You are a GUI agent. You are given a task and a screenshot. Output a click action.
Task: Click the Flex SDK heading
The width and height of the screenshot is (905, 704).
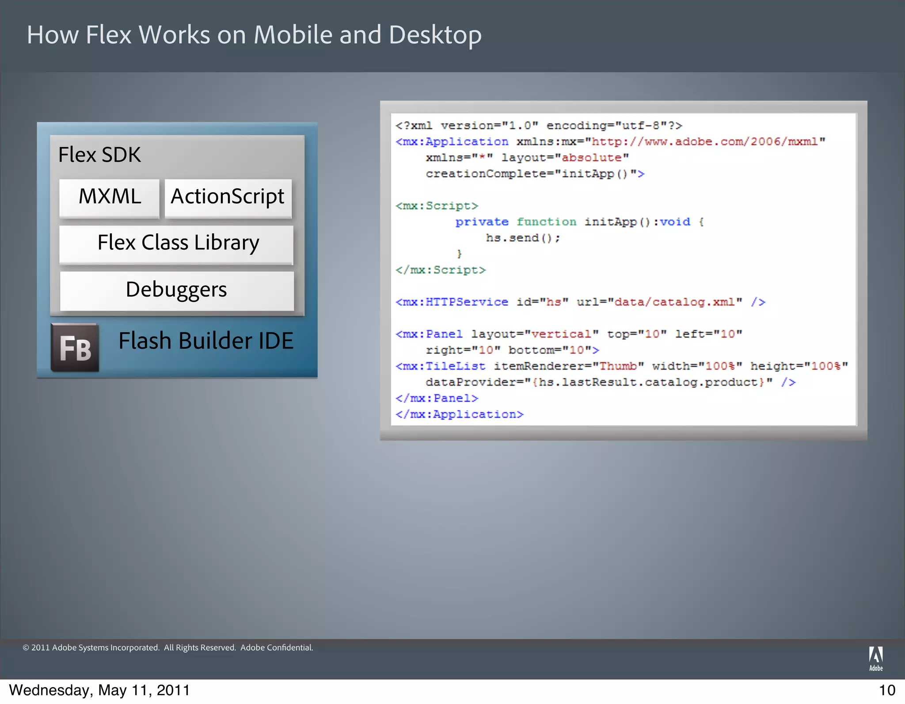pos(100,155)
